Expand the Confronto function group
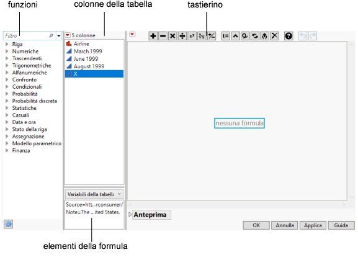This screenshot has width=358, height=257. pos(7,79)
